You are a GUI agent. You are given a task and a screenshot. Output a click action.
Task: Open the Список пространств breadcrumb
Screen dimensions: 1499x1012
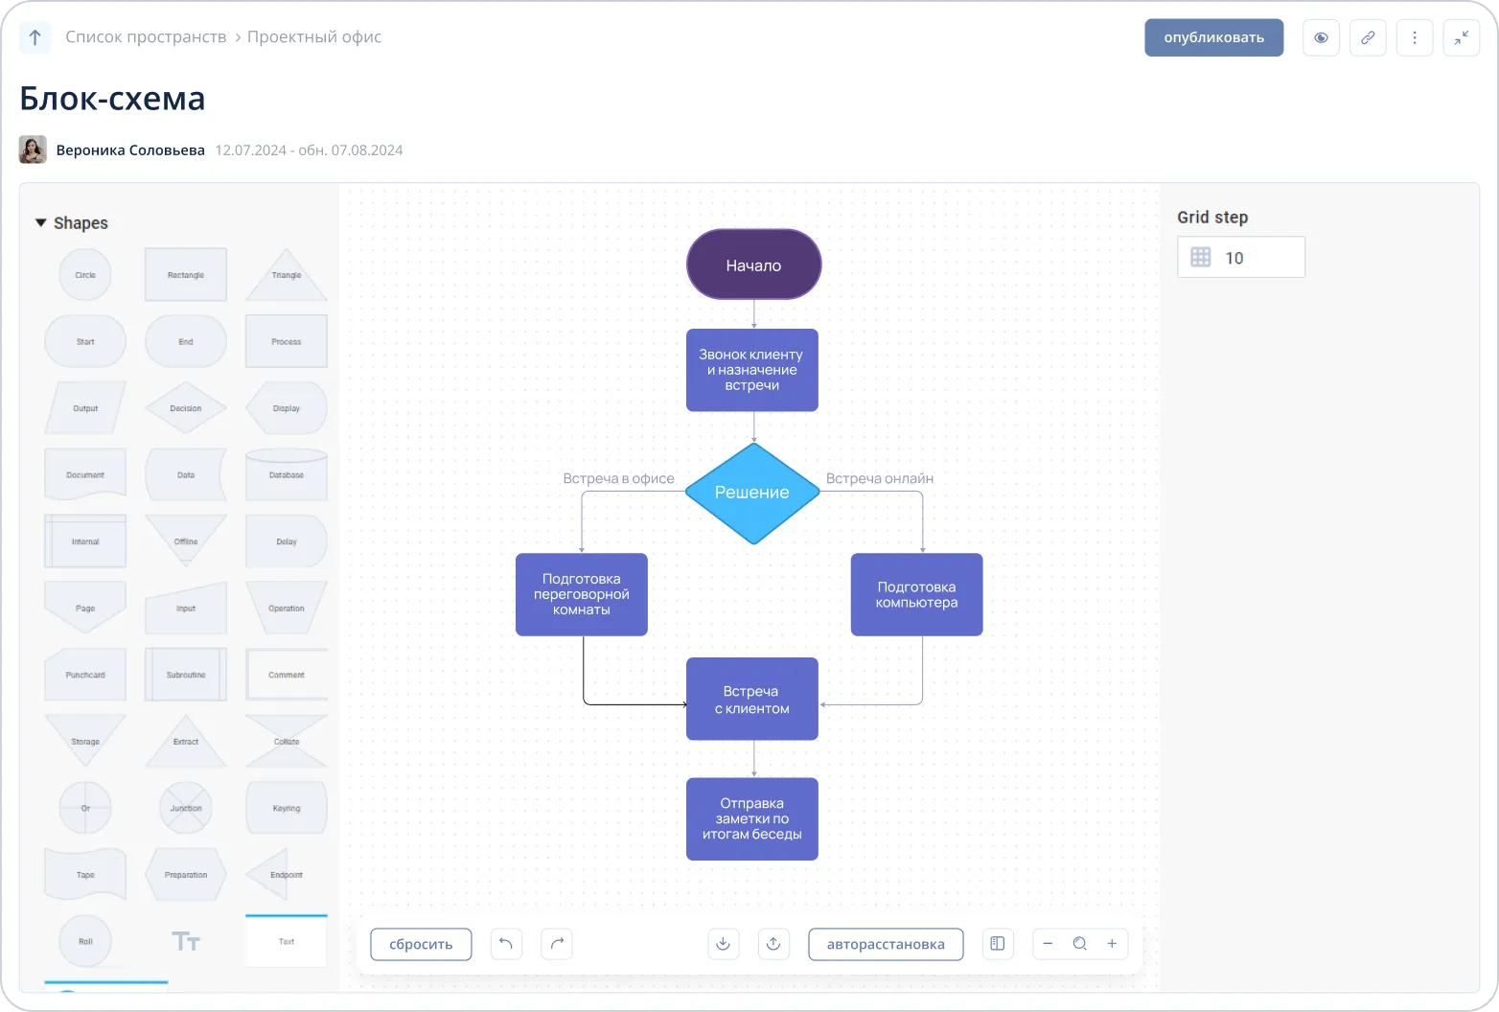pos(146,37)
